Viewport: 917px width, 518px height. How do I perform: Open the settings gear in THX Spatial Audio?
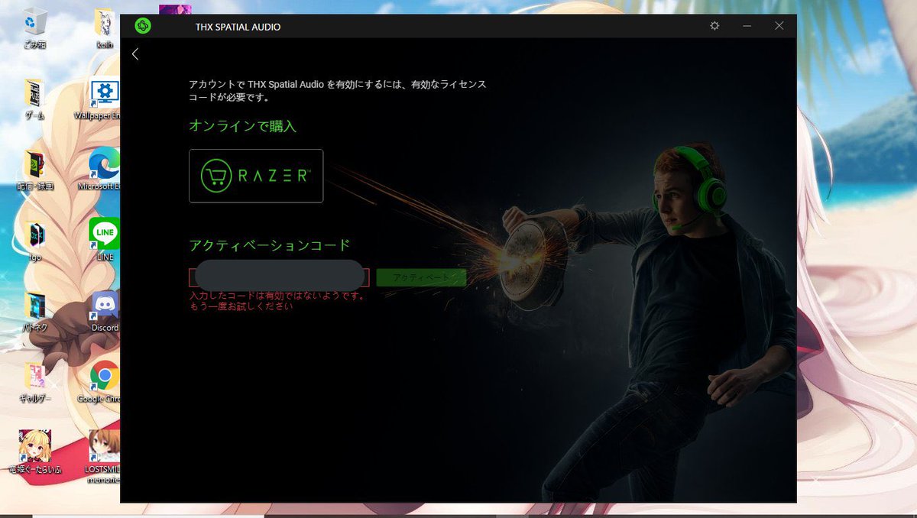(x=714, y=25)
